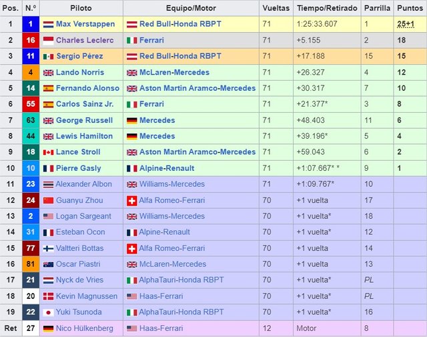Click the Denmark flag beside Kevin Magnussen
This screenshot has height=337, width=427.
(48, 296)
